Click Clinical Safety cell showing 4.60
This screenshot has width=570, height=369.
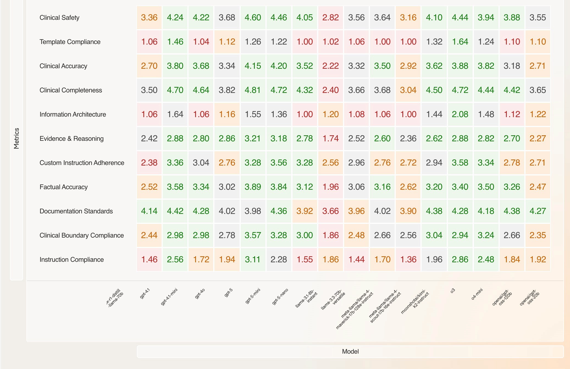tap(253, 18)
